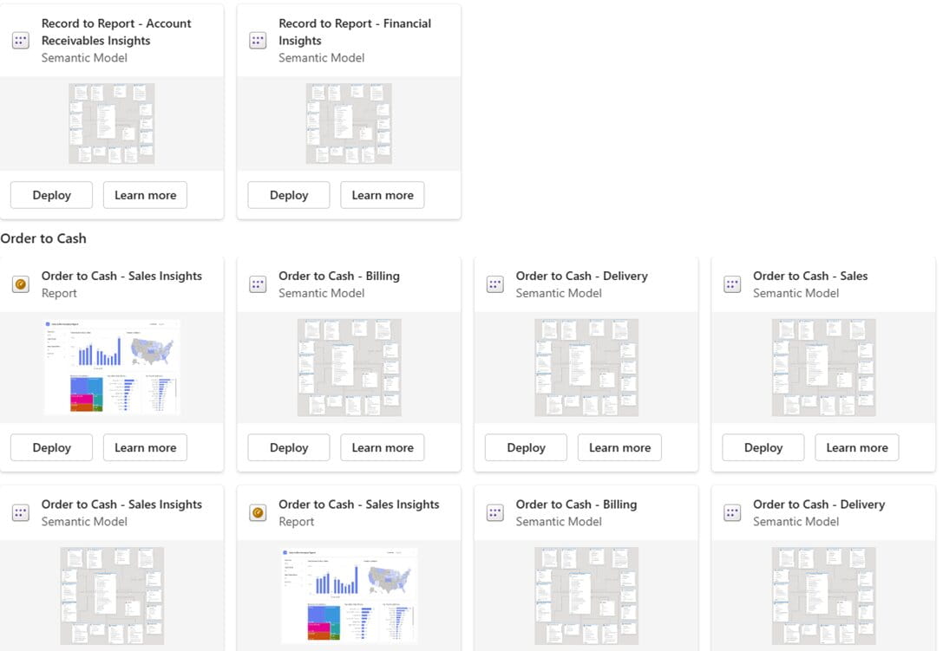Deploy the Order to Cash - Sales model

[x=763, y=447]
